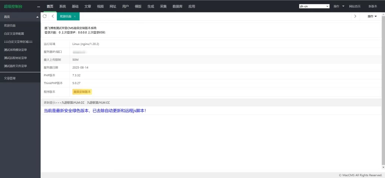The height and width of the screenshot is (178, 385).
Task: Collapse the 首页 sidebar section arrow
Action: pyautogui.click(x=37, y=17)
